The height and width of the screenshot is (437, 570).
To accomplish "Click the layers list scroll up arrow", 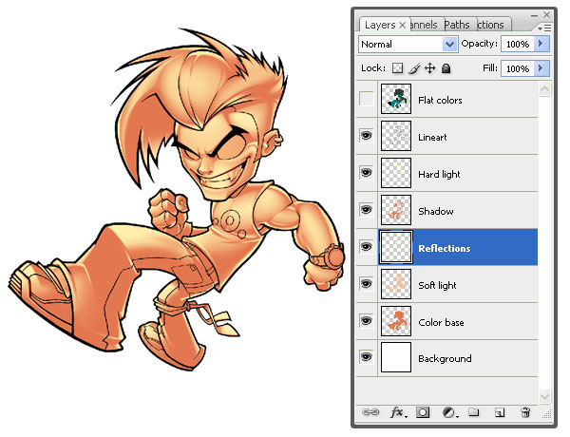I will coord(544,89).
